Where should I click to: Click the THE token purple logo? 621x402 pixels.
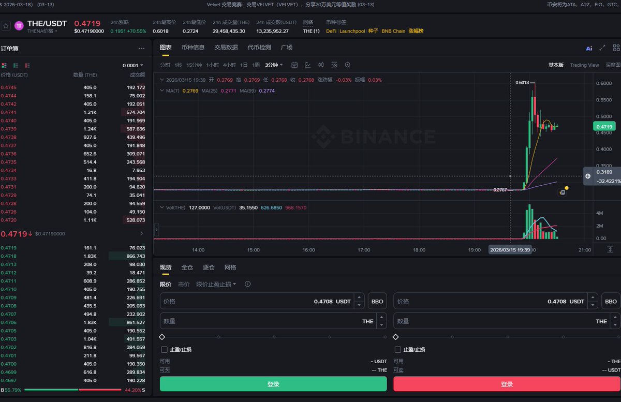pos(19,26)
